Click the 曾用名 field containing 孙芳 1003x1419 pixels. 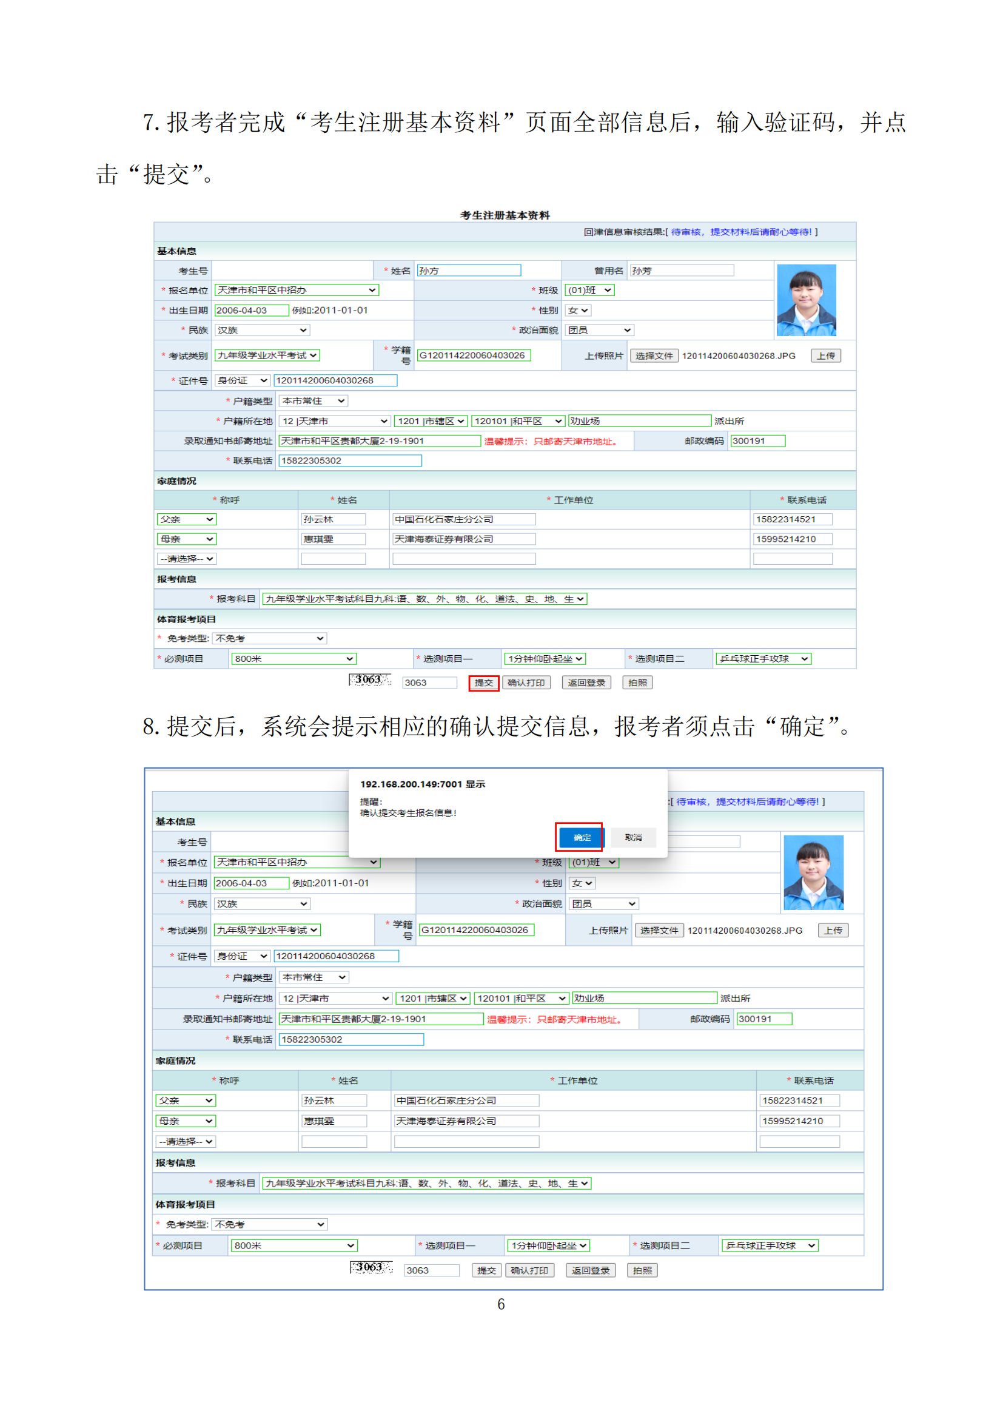coord(682,270)
